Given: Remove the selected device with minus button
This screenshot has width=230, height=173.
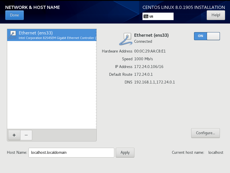Looking at the screenshot, I should click(x=26, y=135).
